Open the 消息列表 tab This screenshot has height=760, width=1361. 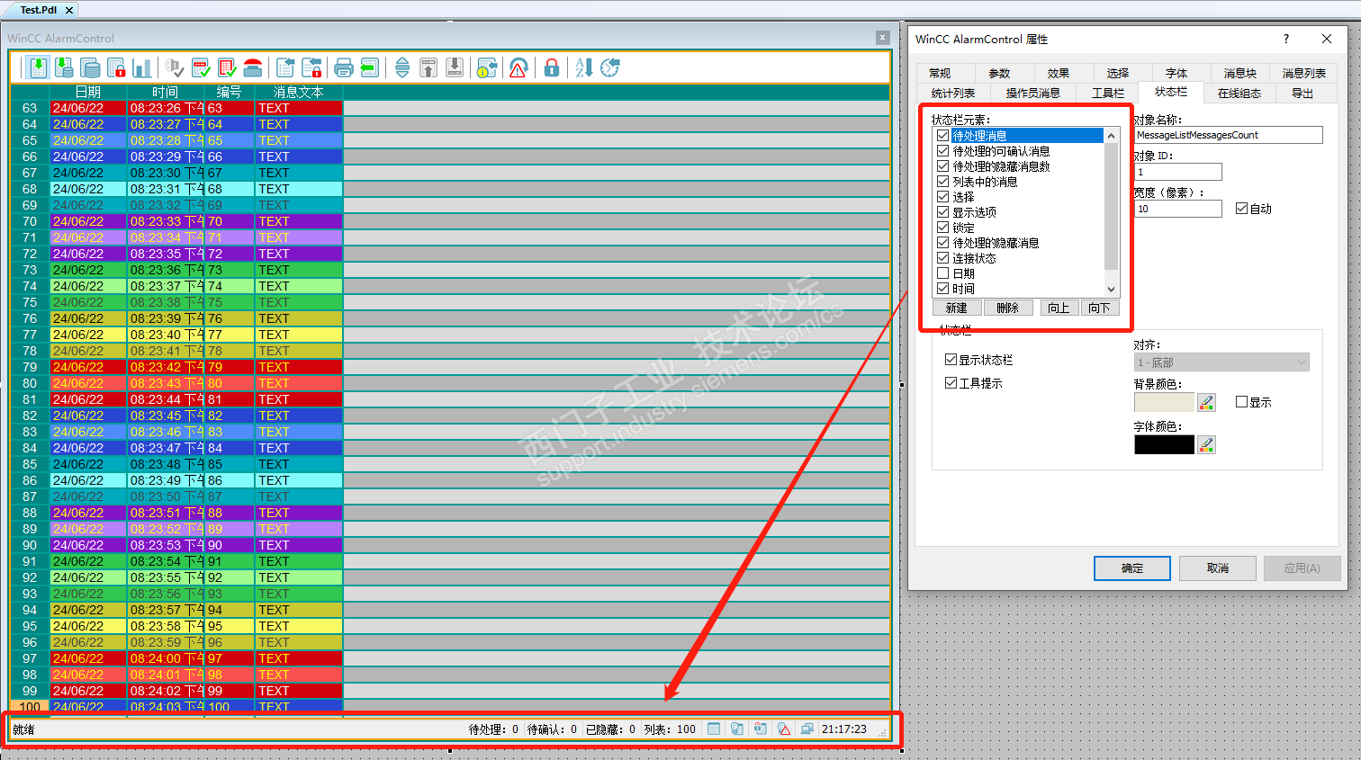1304,73
